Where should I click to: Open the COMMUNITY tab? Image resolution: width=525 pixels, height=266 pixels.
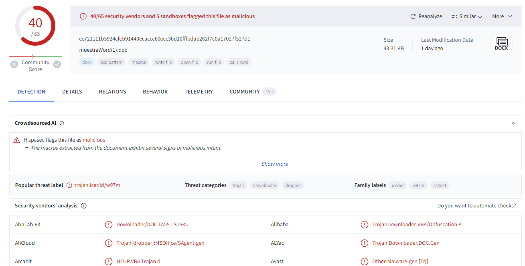[245, 92]
